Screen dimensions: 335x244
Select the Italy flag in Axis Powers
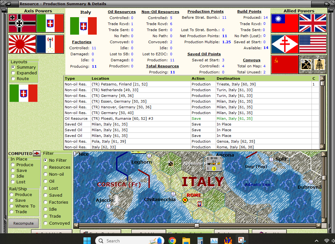(50, 23)
